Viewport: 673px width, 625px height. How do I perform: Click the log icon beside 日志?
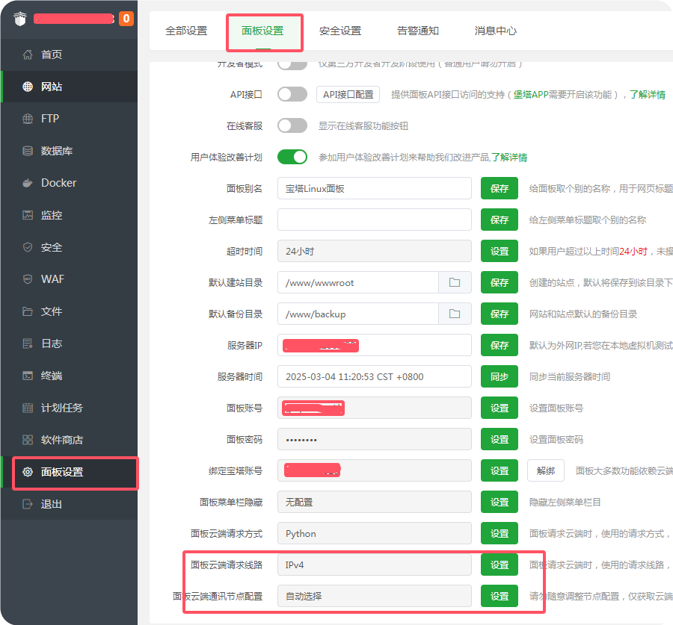[x=28, y=343]
